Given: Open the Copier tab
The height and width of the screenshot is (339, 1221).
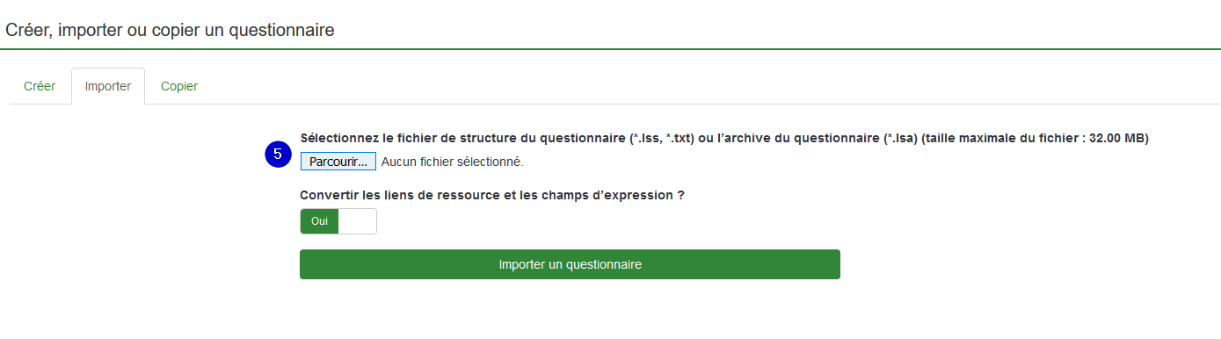Looking at the screenshot, I should point(179,86).
